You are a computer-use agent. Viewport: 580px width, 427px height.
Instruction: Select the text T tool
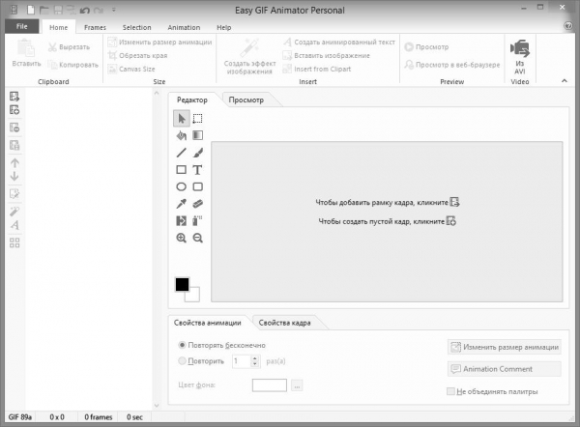[197, 170]
